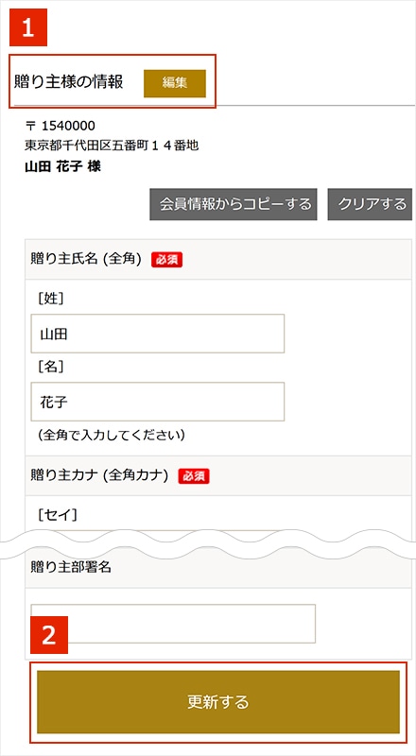Image resolution: width=416 pixels, height=756 pixels.
Task: Click the hint 全角で入力してください
Action: 112,436
